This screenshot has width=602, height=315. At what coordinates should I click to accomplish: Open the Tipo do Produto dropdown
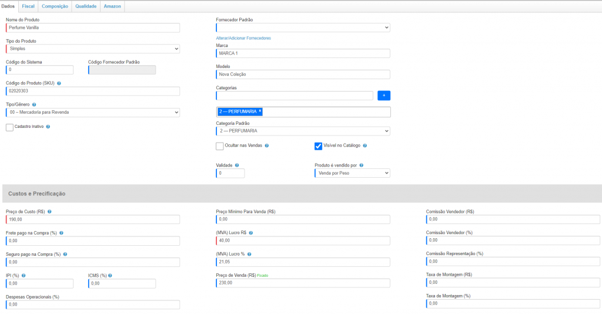tap(93, 49)
